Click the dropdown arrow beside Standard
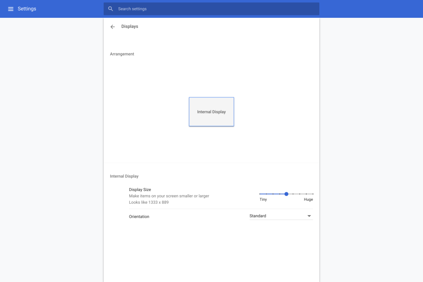 pyautogui.click(x=309, y=216)
